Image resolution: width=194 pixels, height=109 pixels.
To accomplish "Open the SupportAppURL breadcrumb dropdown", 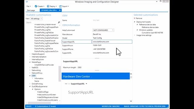I will [86, 84].
